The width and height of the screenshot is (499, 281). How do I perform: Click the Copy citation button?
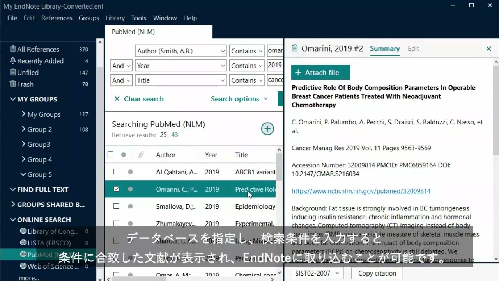coord(377,273)
